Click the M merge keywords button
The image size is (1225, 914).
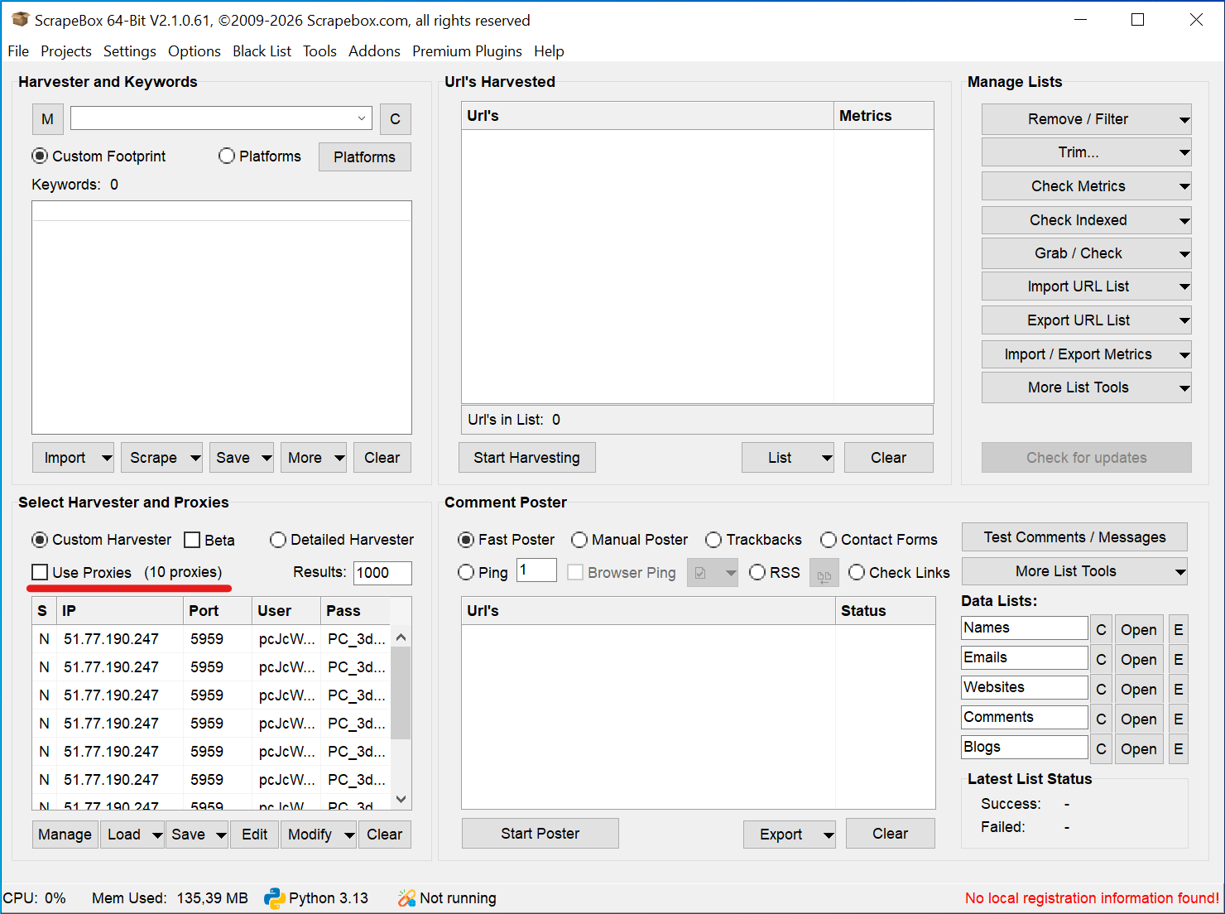pyautogui.click(x=47, y=119)
